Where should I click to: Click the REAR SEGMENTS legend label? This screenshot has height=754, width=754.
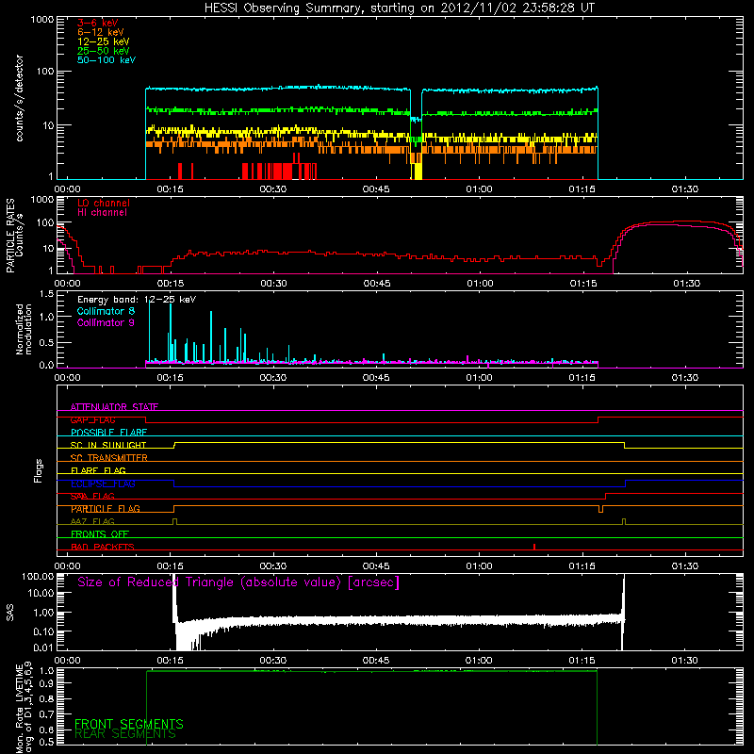tap(125, 734)
